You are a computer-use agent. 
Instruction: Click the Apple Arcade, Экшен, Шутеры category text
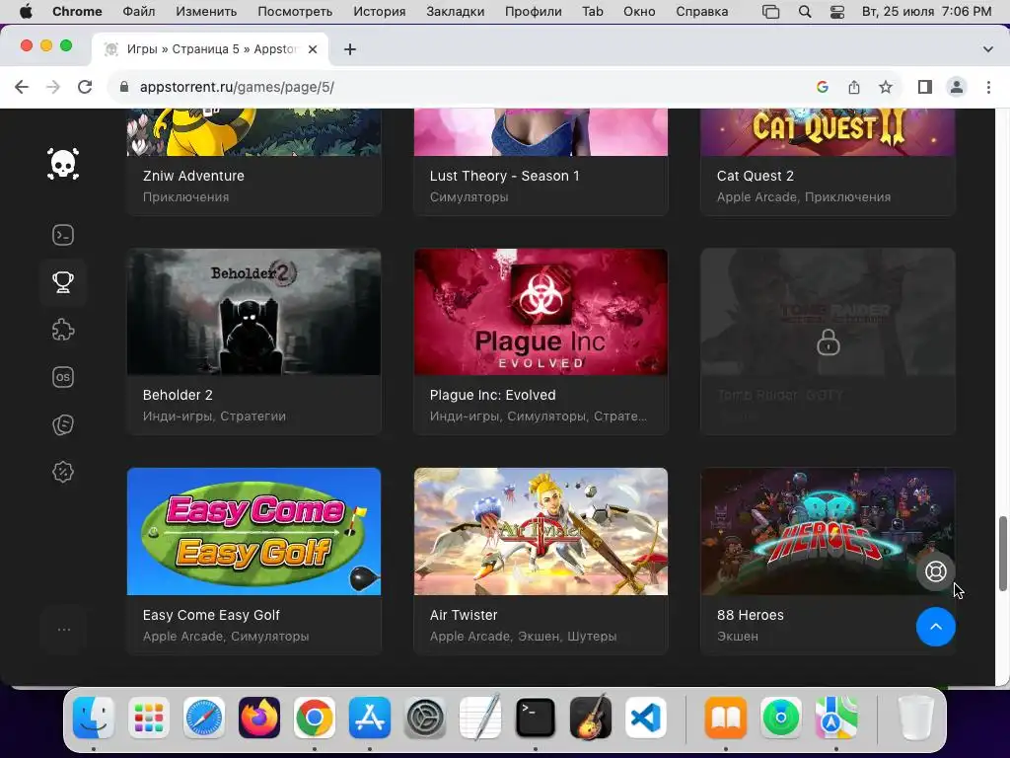coord(523,637)
